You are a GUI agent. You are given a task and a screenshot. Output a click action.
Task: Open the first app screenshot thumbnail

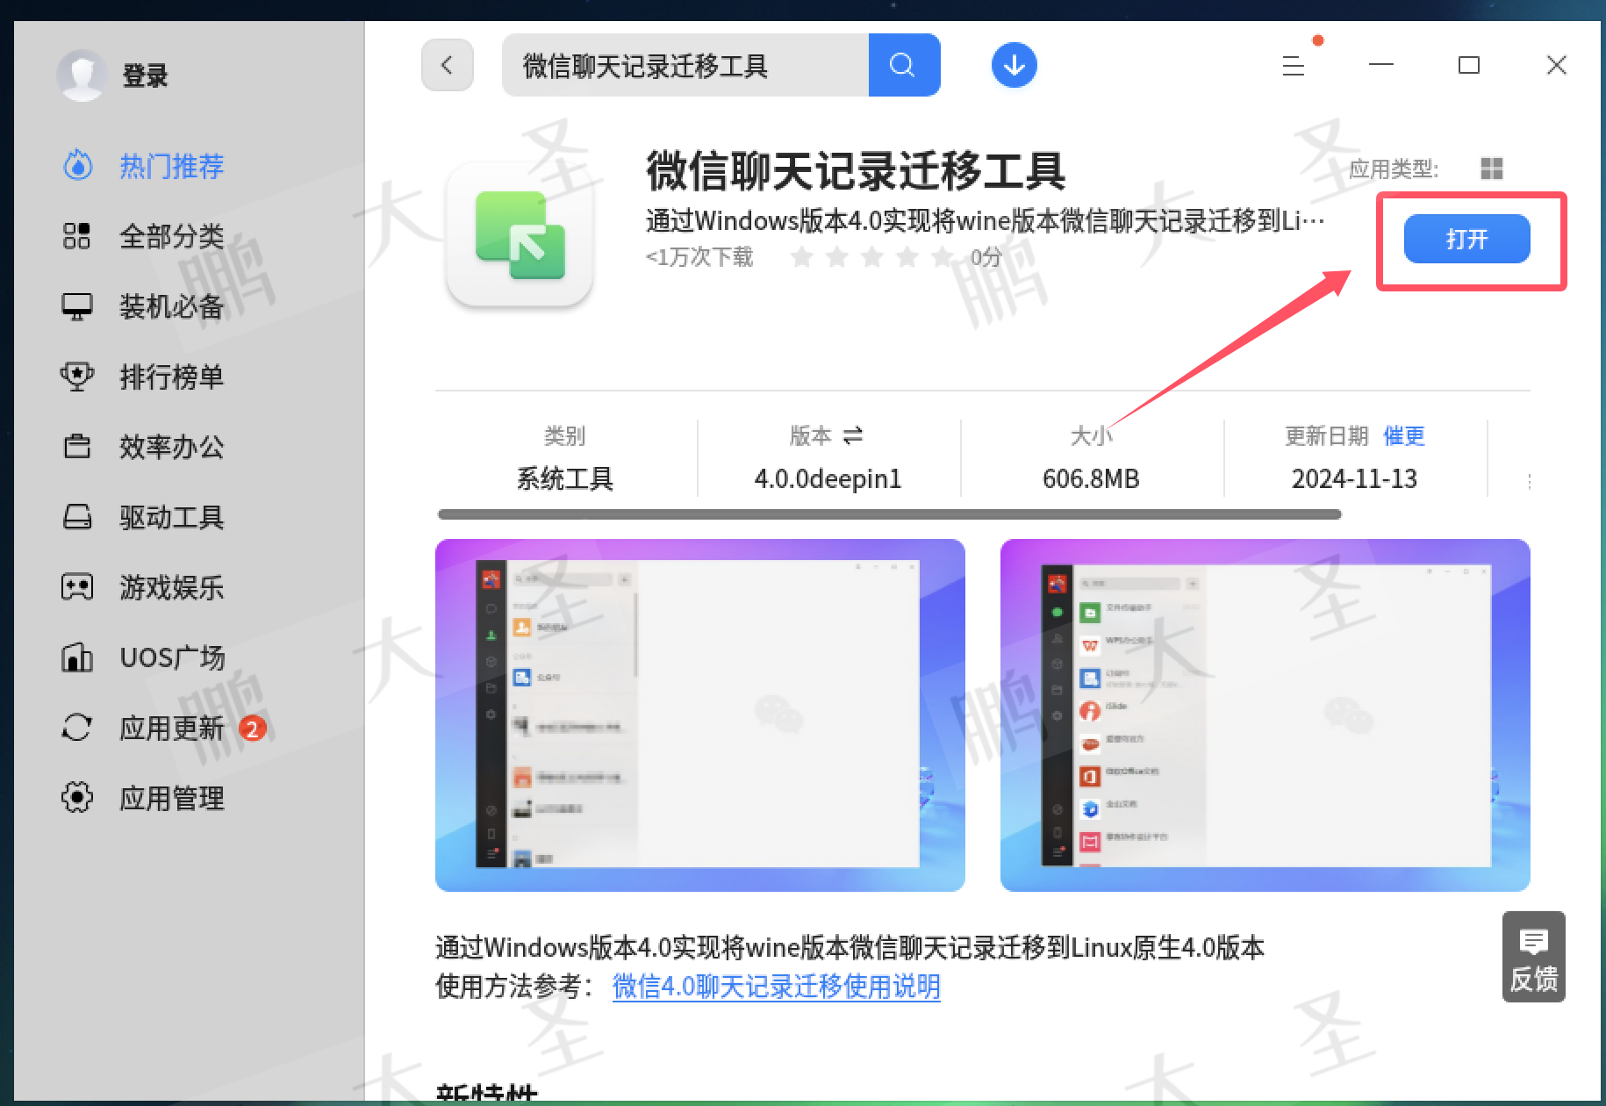(x=699, y=715)
